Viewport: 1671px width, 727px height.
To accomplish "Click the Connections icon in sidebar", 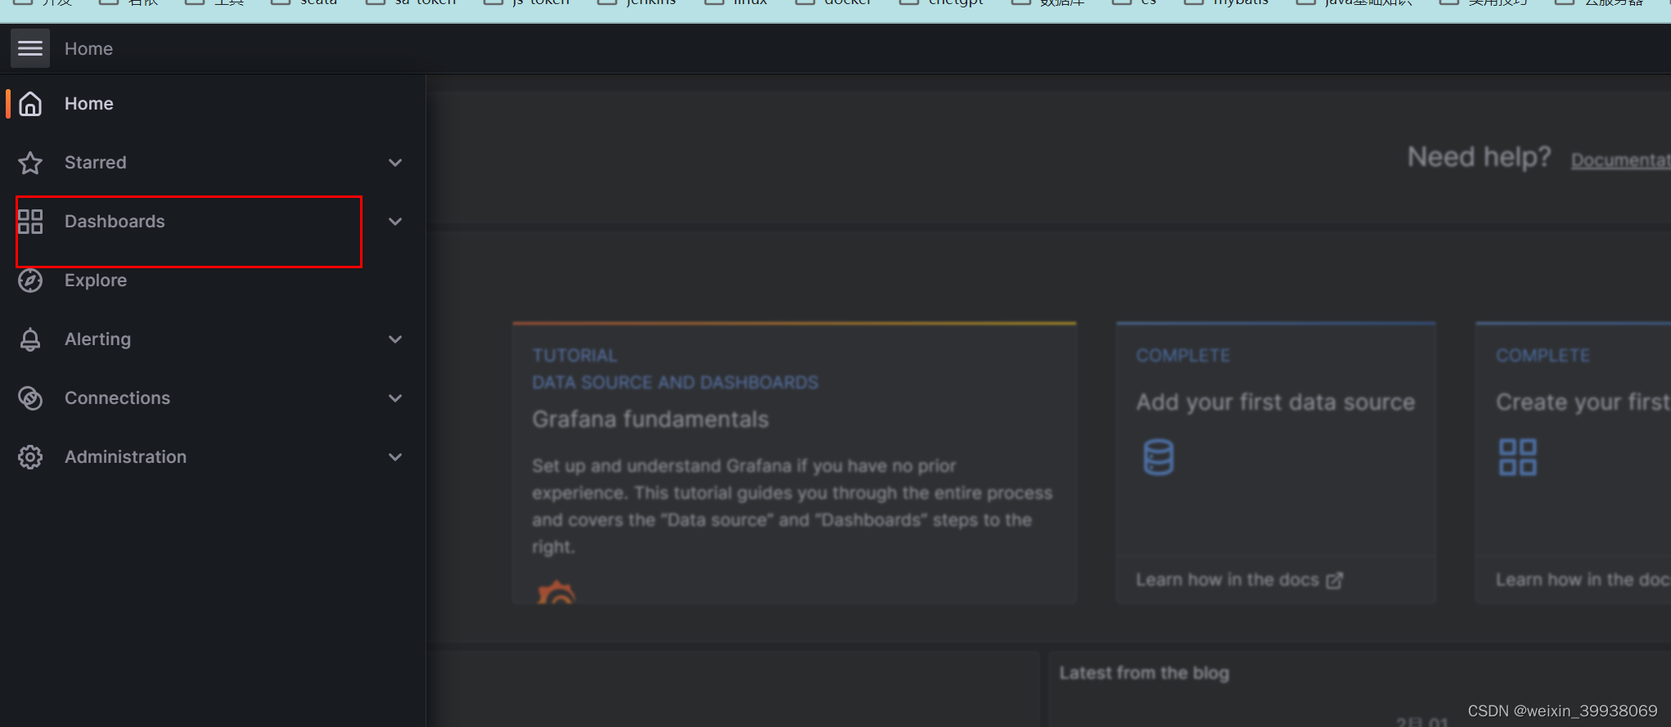I will [x=30, y=398].
